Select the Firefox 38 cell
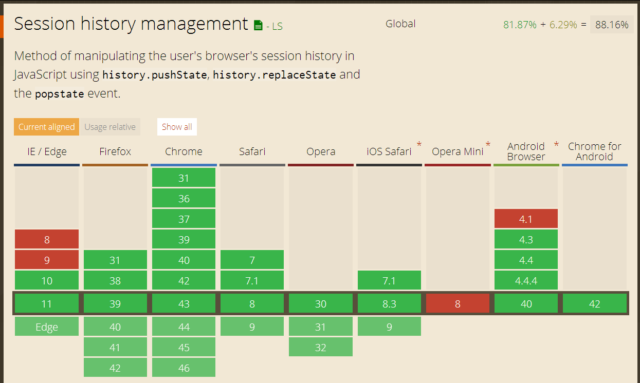 pos(115,280)
